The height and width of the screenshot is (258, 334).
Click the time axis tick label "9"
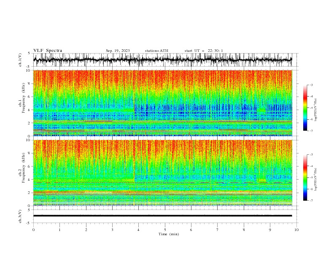(x=270, y=230)
